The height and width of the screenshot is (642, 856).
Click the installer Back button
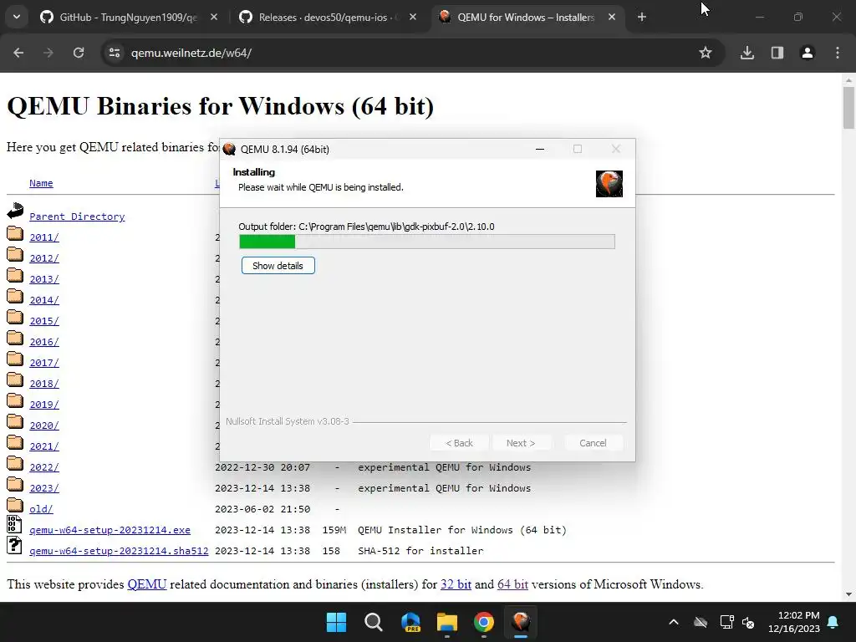[x=459, y=443]
